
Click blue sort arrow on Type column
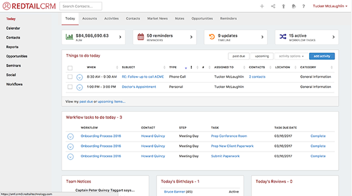186,68
